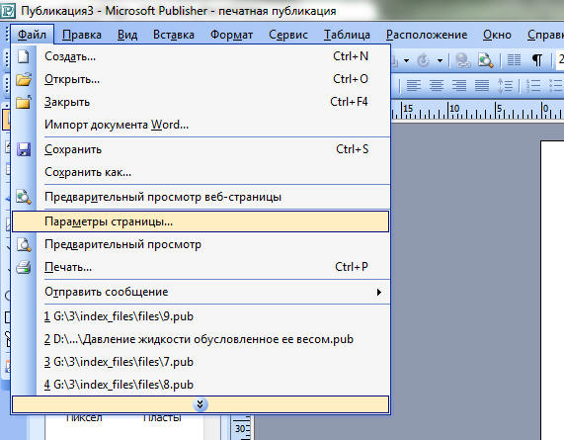Click the blank page icon beside Создать

pyautogui.click(x=24, y=56)
